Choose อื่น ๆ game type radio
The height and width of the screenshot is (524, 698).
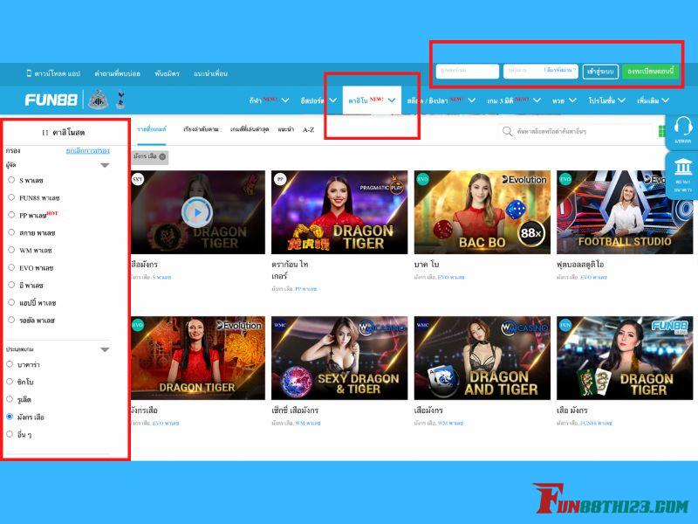(x=10, y=433)
